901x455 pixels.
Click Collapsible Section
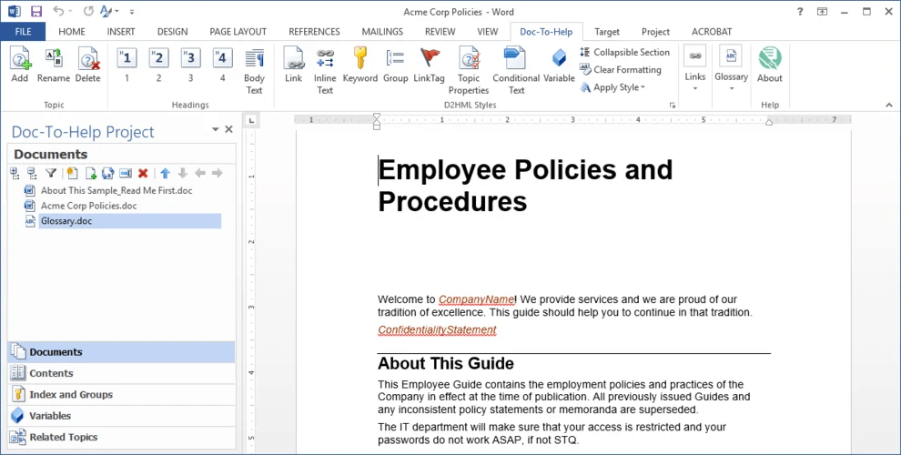625,52
